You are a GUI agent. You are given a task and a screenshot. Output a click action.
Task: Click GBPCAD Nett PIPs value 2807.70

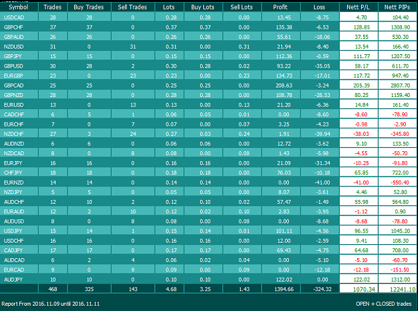[401, 86]
